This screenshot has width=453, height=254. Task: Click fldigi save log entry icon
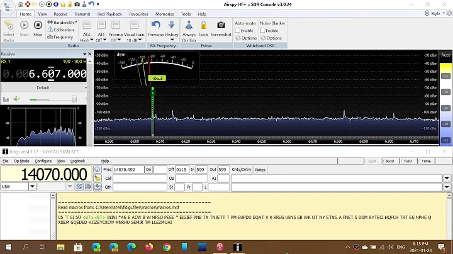coord(98,187)
